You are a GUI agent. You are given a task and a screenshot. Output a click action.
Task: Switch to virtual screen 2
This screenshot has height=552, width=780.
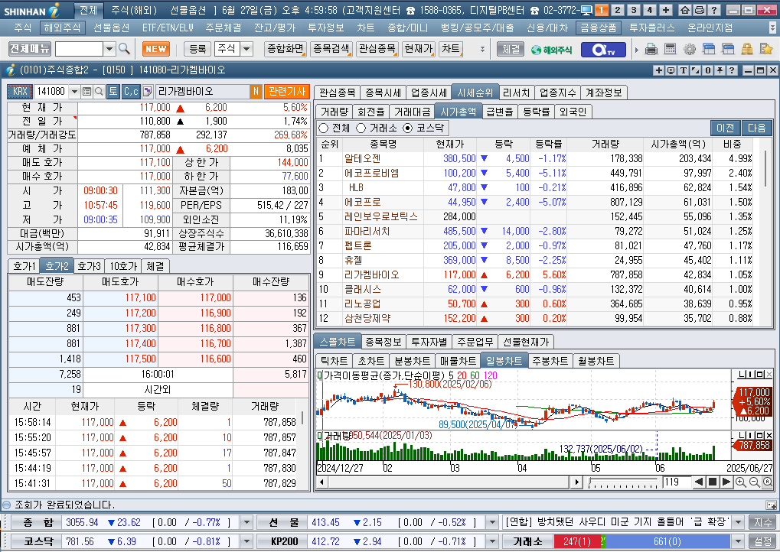(x=617, y=10)
